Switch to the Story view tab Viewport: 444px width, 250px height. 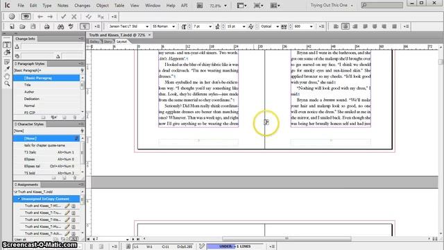pyautogui.click(x=108, y=42)
